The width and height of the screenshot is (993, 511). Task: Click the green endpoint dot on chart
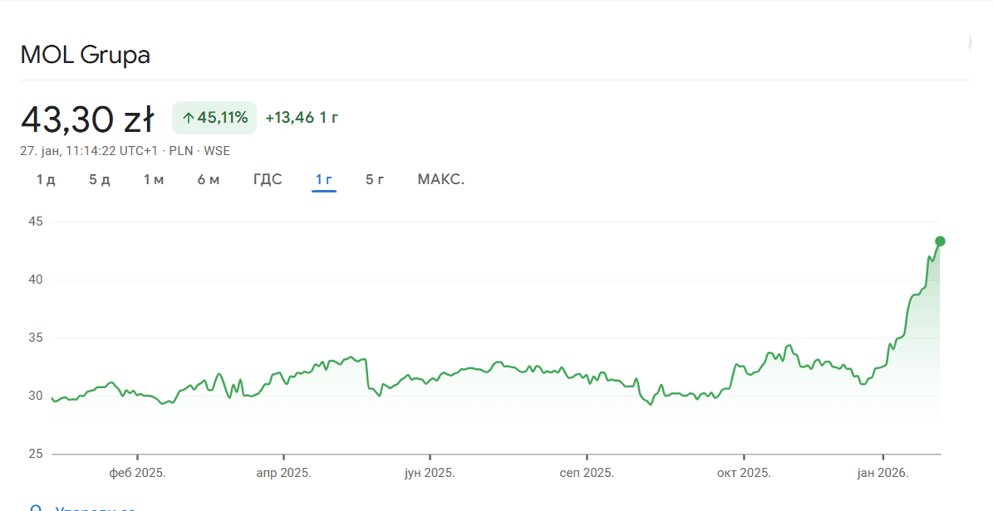940,241
